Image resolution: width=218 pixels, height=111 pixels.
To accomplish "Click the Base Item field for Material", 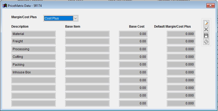I will [87, 34].
